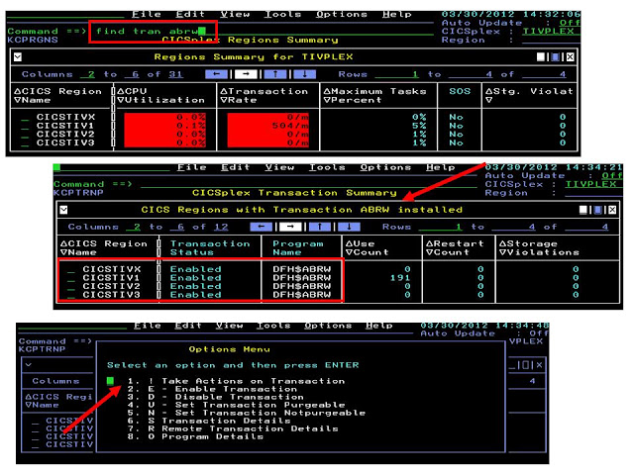Toggle Auto Update Off in Regions Summary screen
The width and height of the screenshot is (634, 475).
click(x=571, y=23)
